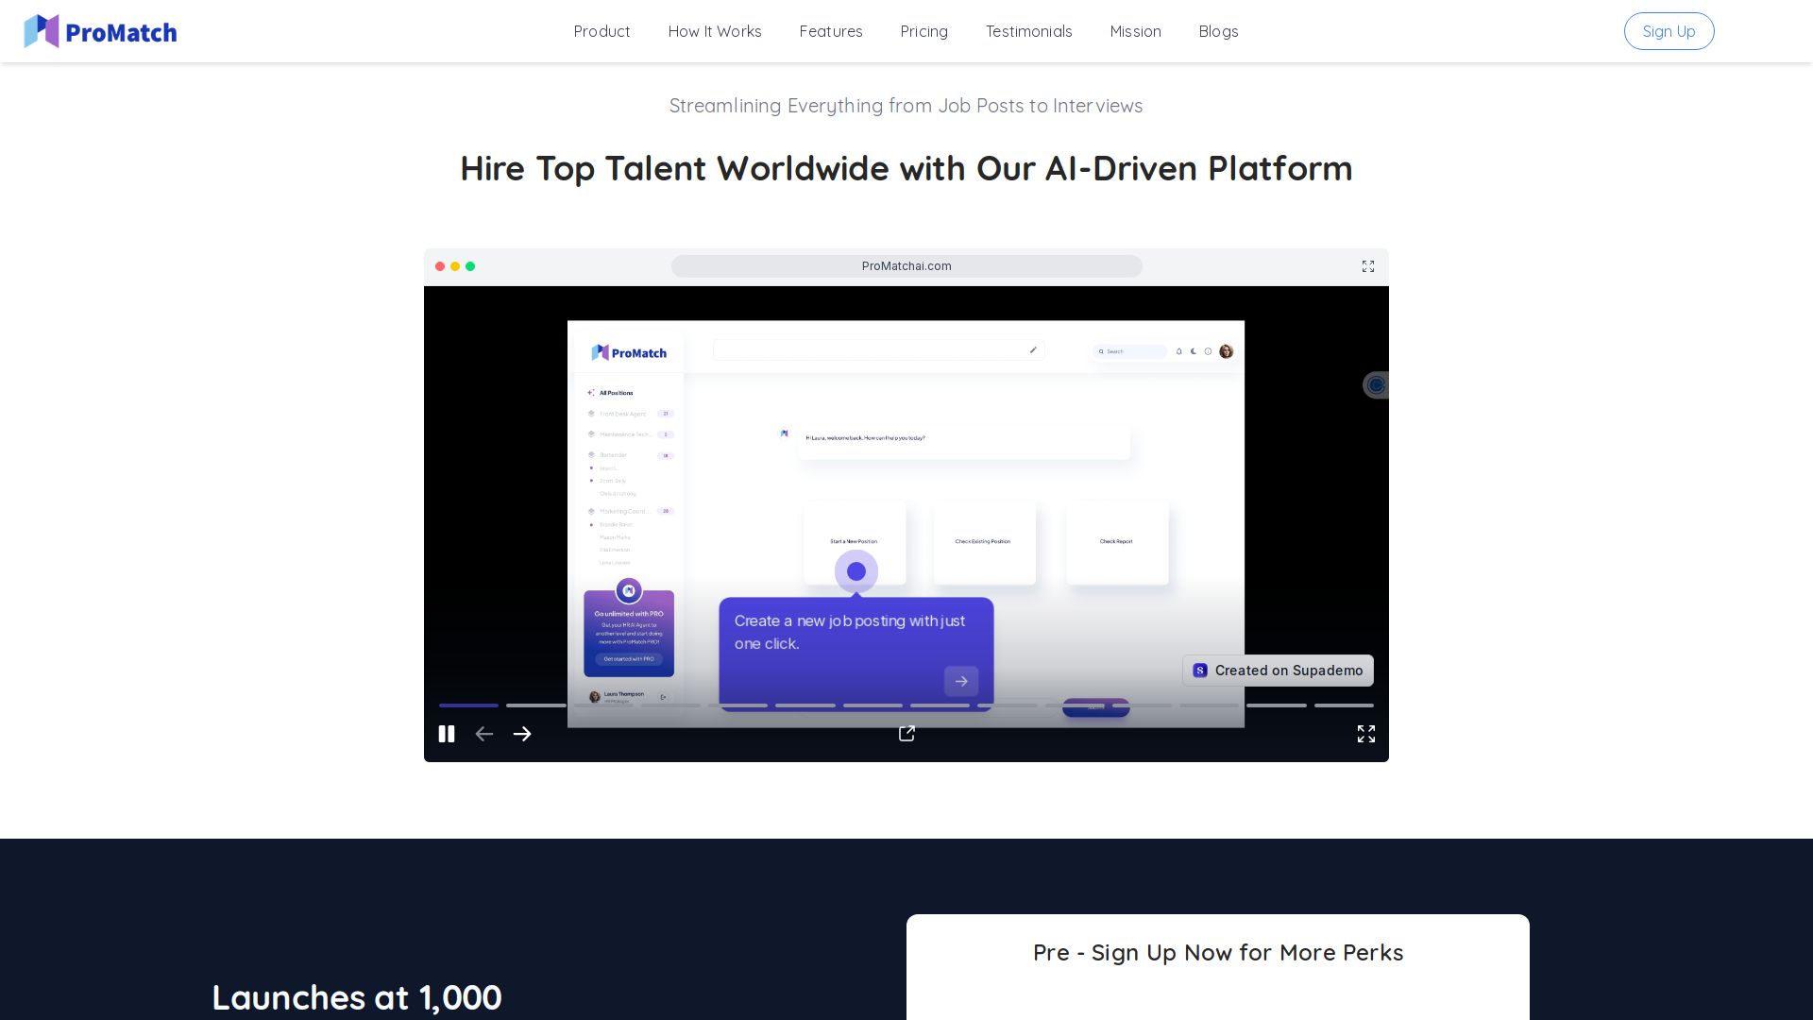This screenshot has height=1020, width=1813.
Task: Advance to next demo step arrow
Action: [x=522, y=734]
